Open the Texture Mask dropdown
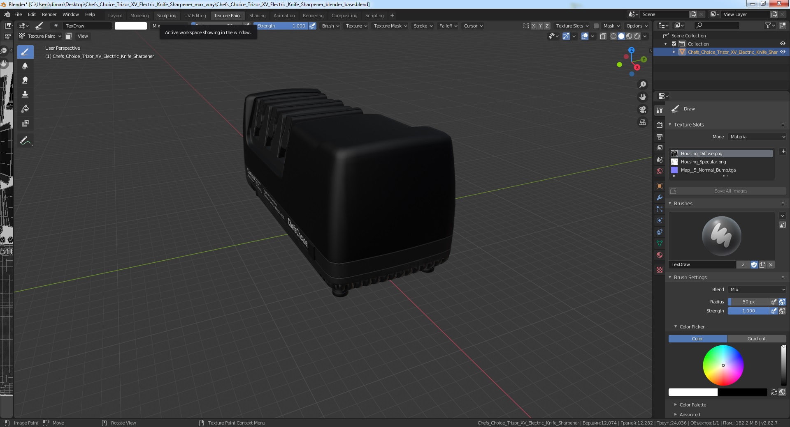Image resolution: width=790 pixels, height=427 pixels. pos(390,26)
